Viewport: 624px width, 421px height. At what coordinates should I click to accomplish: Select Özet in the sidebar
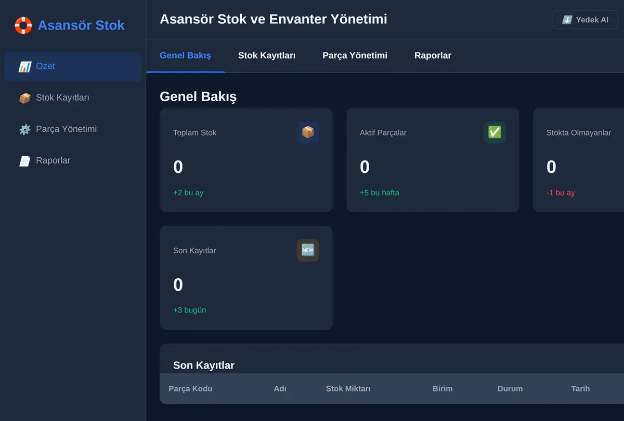pos(73,66)
